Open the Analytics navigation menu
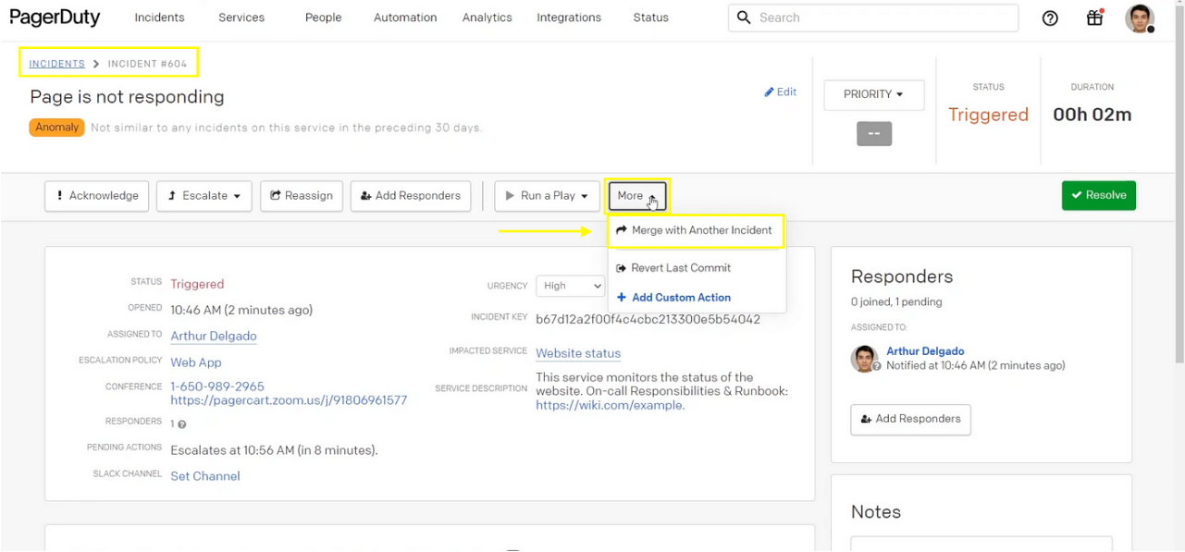 (487, 18)
